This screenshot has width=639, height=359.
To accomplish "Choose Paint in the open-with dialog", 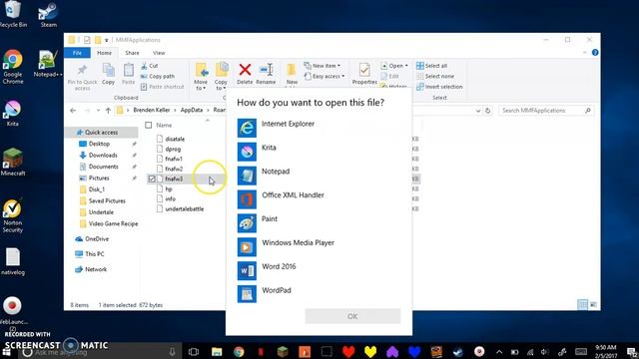I will [x=319, y=222].
